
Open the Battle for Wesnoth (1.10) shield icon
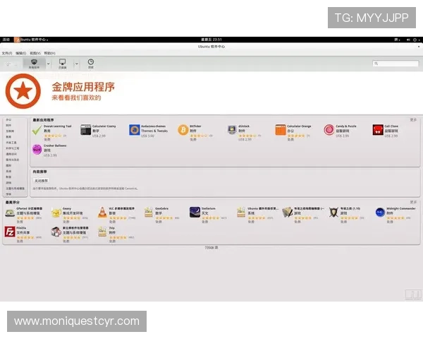point(333,213)
